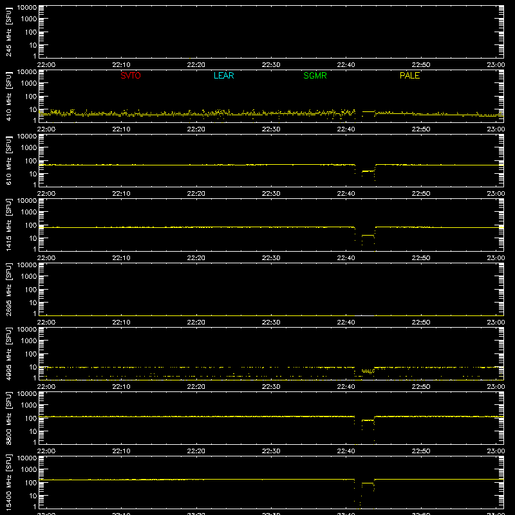Click the dropped flux segment in 610 MHz trace

368,171
